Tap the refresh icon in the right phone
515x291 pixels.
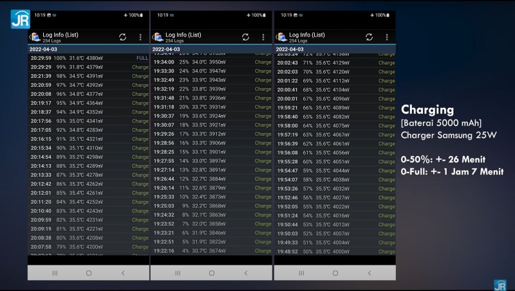coord(369,37)
